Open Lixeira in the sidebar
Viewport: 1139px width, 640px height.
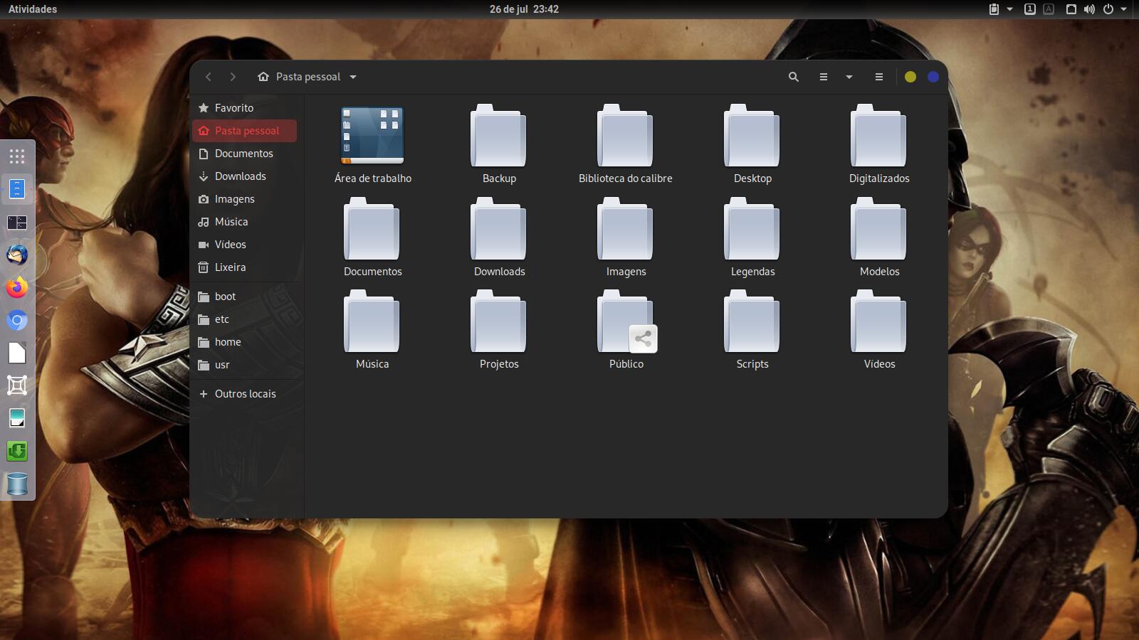[x=230, y=267]
